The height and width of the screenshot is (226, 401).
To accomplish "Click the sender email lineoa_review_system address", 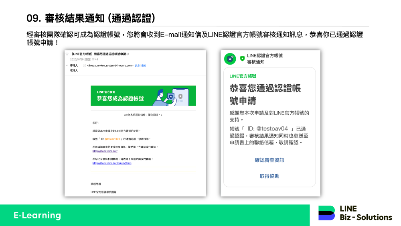I will click(110, 65).
